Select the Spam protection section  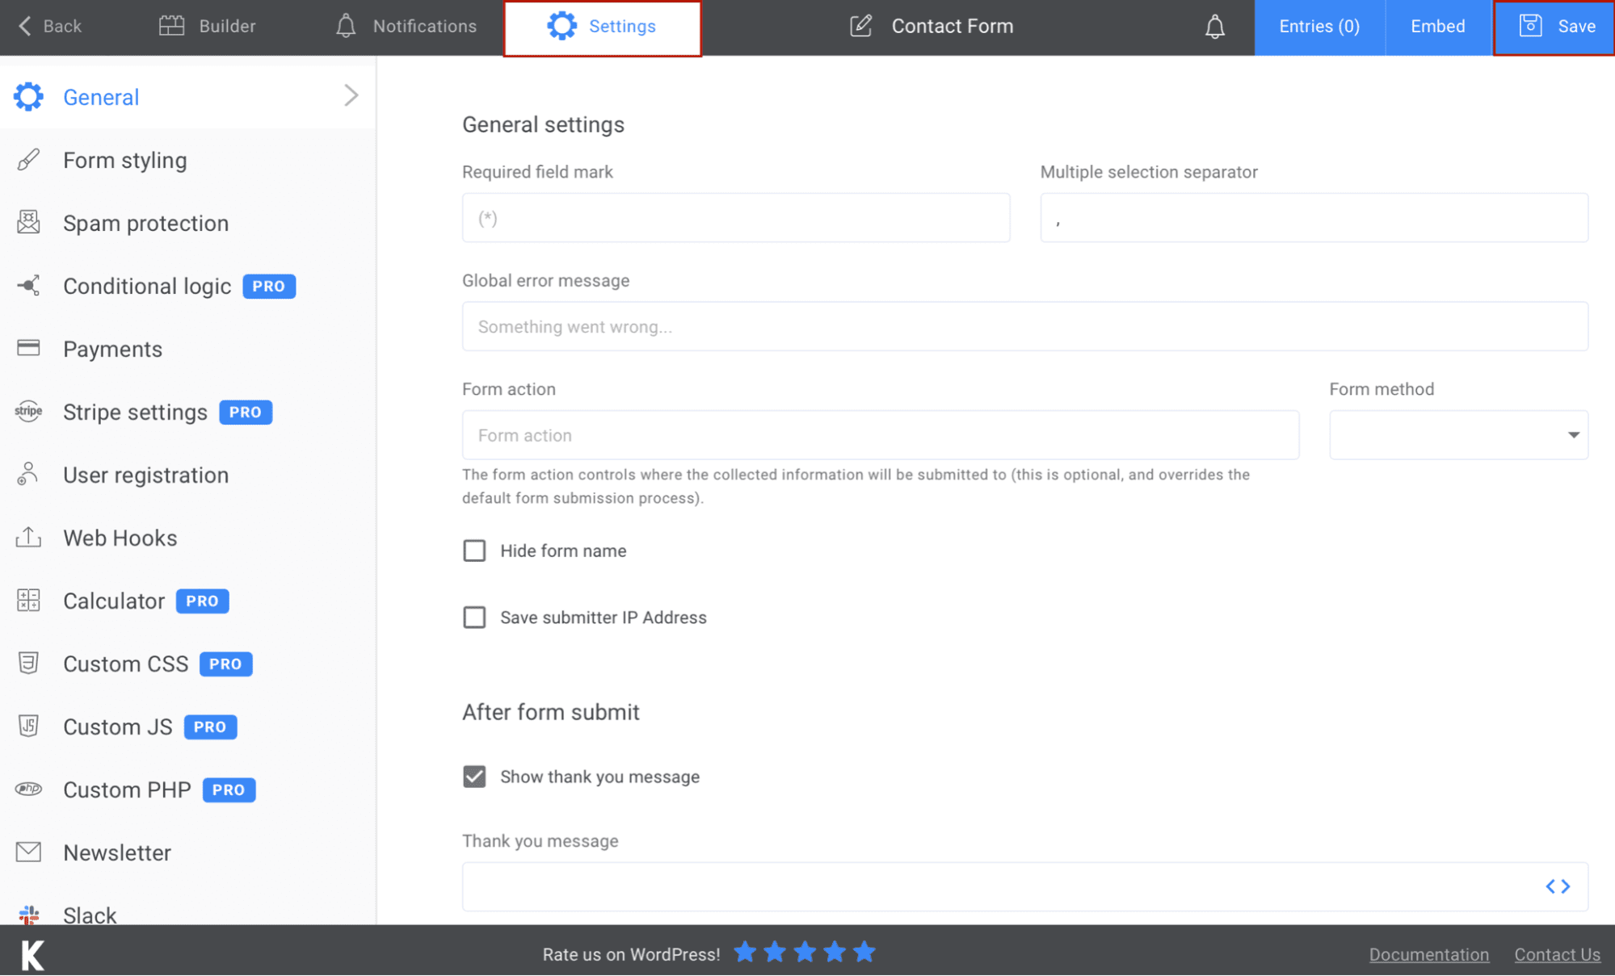click(x=145, y=223)
